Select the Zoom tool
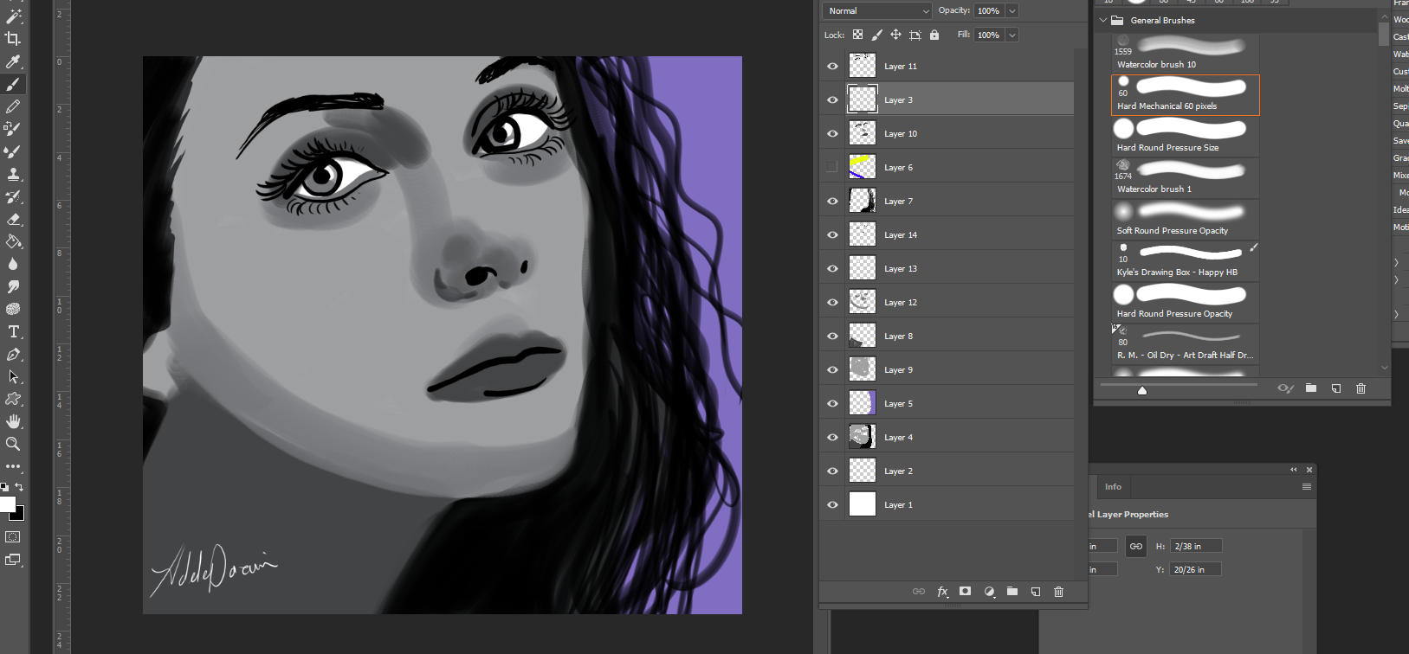Image resolution: width=1409 pixels, height=654 pixels. coord(13,444)
